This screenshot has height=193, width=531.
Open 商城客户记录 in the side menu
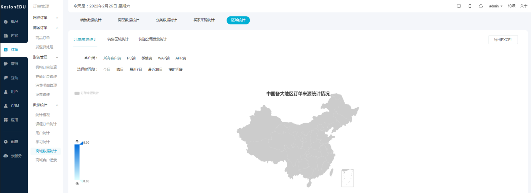click(x=46, y=160)
